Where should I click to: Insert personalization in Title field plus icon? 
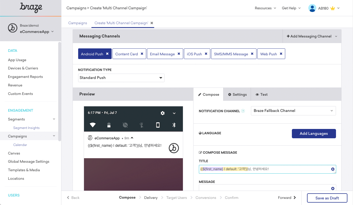(x=333, y=169)
